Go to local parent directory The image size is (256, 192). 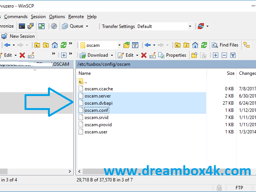pos(37,45)
